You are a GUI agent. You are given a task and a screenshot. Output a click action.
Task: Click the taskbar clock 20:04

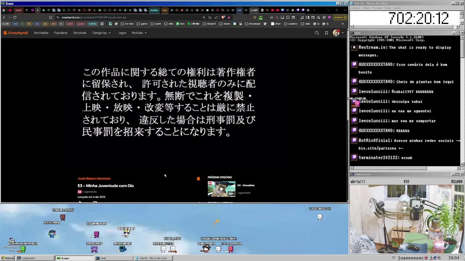point(454,258)
